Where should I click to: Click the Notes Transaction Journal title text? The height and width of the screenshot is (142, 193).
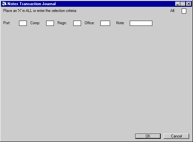[x=32, y=4]
